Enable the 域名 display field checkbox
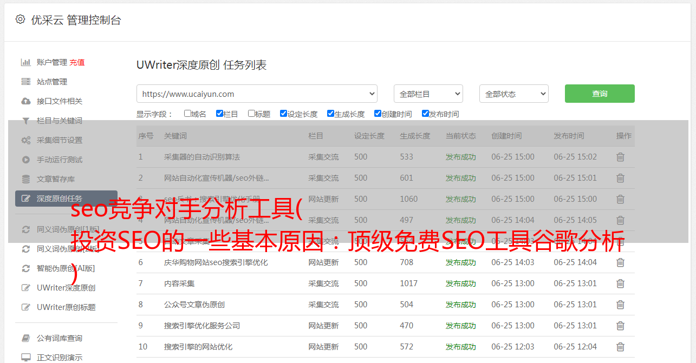The width and height of the screenshot is (696, 363). 187,114
